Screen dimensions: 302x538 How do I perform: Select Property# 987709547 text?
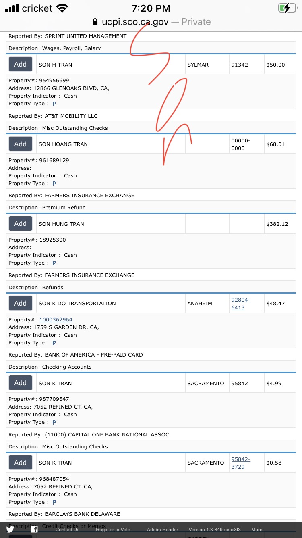(39, 399)
